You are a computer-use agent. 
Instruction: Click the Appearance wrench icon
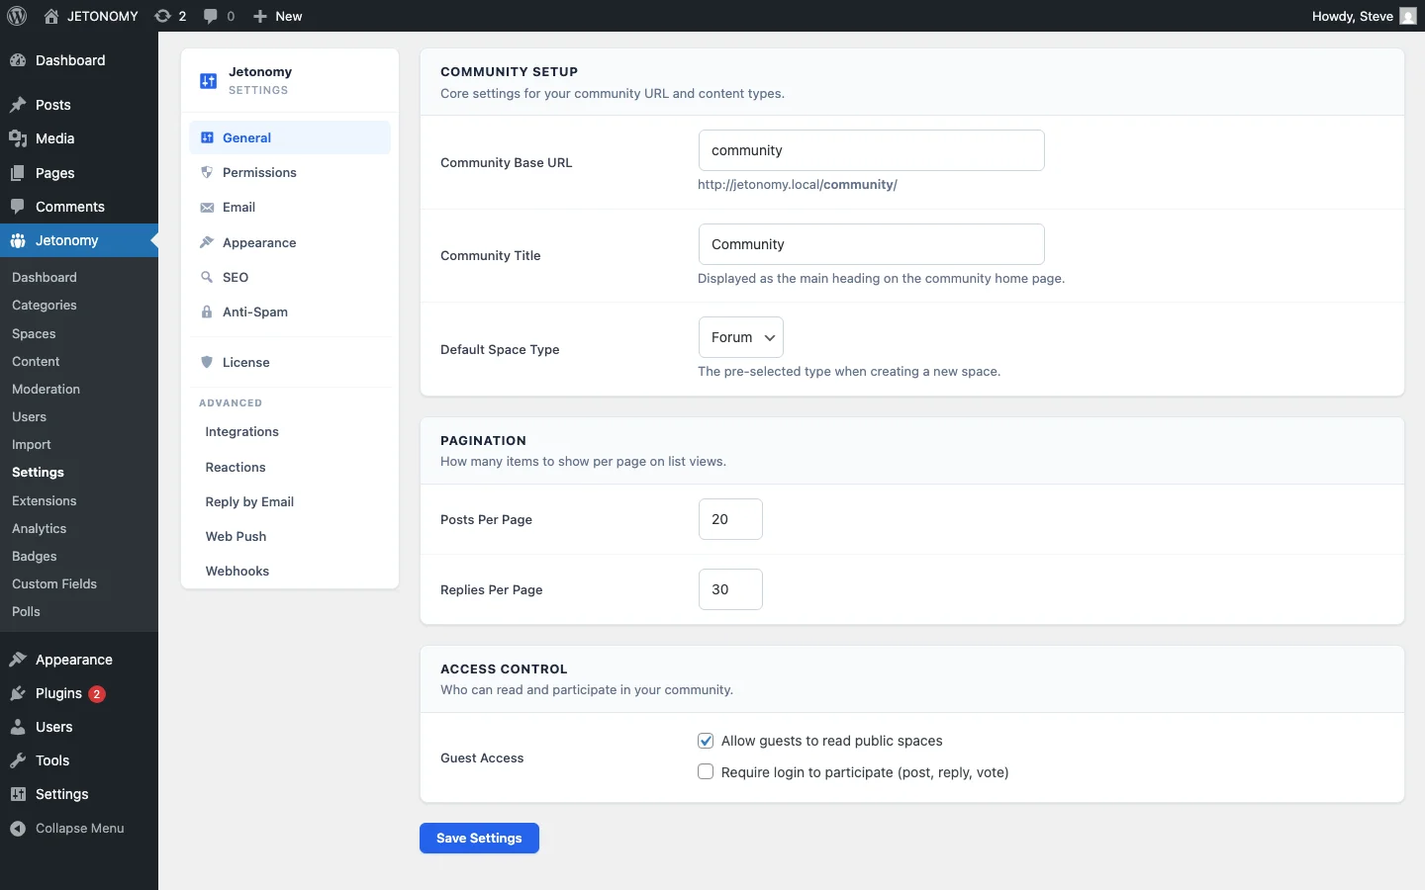[x=208, y=242]
